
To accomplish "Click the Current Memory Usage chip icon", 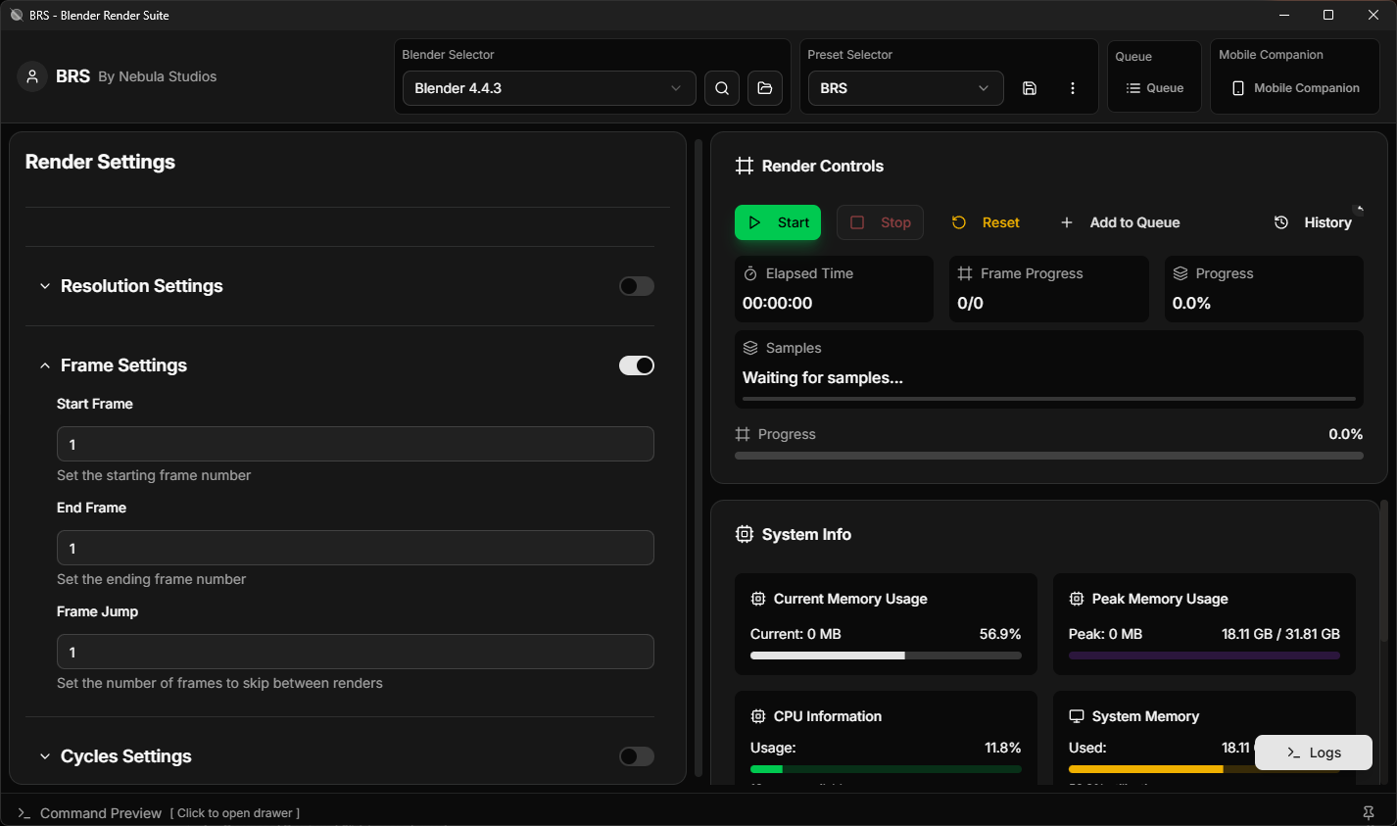I will [x=758, y=599].
